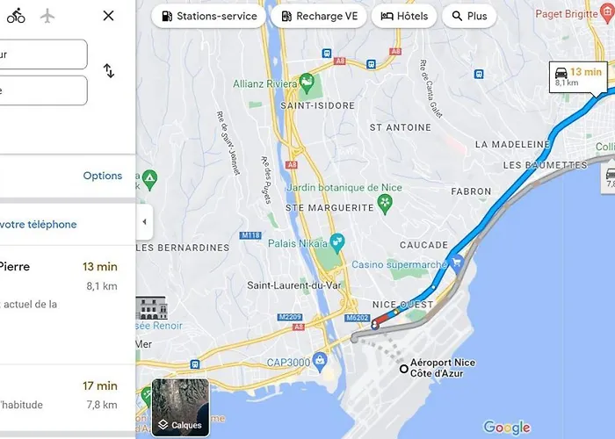Select the cycling travel mode icon
This screenshot has width=615, height=439.
pyautogui.click(x=16, y=16)
